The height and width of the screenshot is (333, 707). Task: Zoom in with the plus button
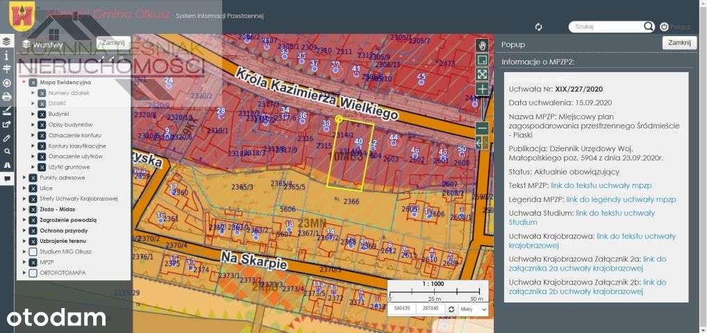(x=483, y=89)
